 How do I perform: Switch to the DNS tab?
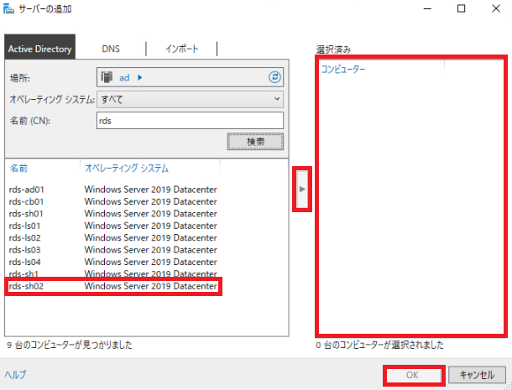point(111,49)
